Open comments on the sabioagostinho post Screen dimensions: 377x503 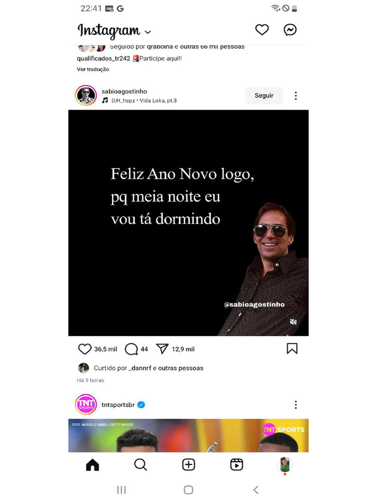coord(131,349)
